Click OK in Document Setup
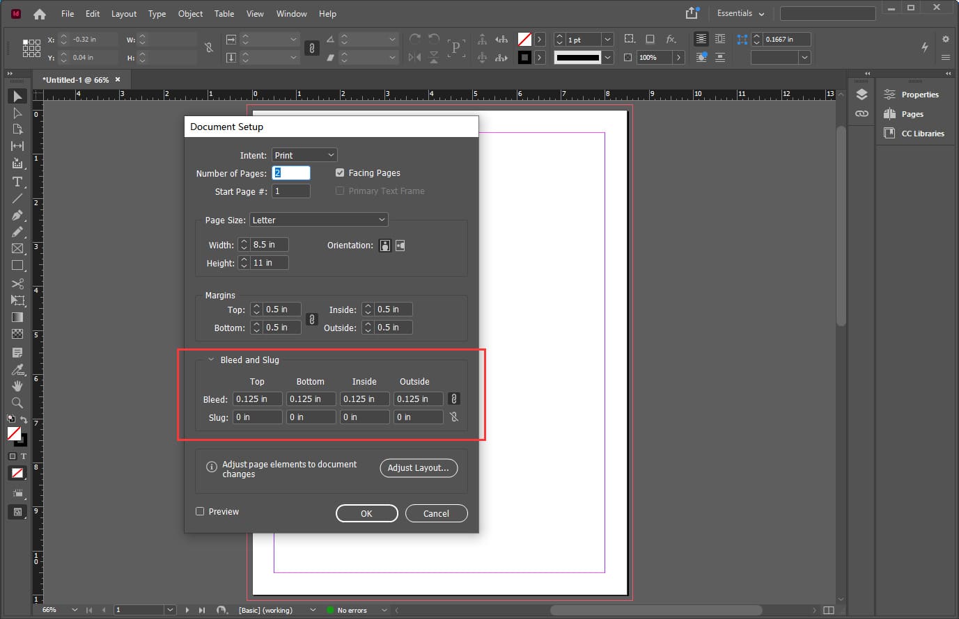The height and width of the screenshot is (619, 959). click(x=366, y=513)
